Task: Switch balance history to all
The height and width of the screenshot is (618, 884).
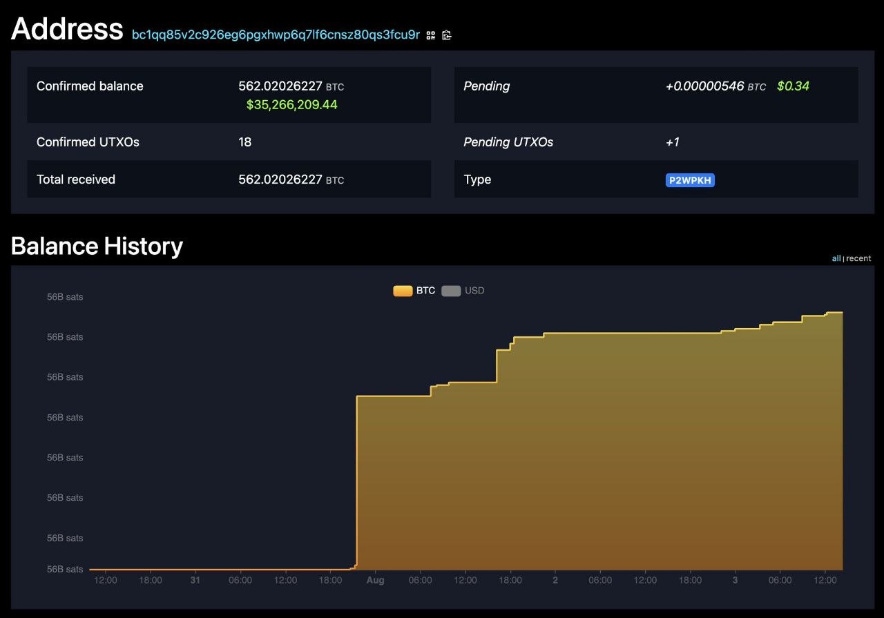Action: tap(836, 258)
